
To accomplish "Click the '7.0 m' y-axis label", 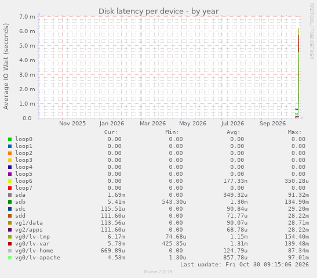I will tap(27, 17).
